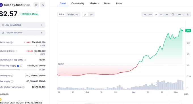Open the calendar date range picker

tap(173, 15)
